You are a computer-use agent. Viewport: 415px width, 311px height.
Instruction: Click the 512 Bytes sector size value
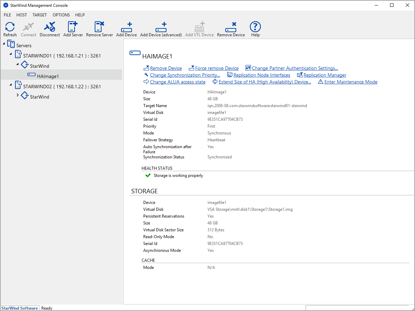click(216, 230)
